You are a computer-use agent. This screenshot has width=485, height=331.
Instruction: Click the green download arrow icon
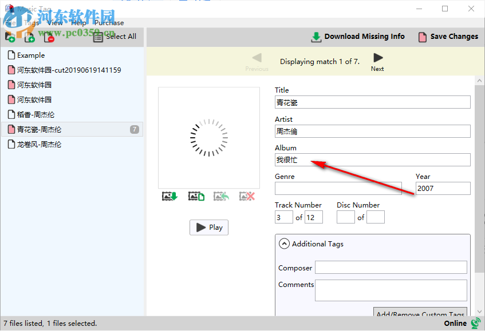tap(316, 37)
